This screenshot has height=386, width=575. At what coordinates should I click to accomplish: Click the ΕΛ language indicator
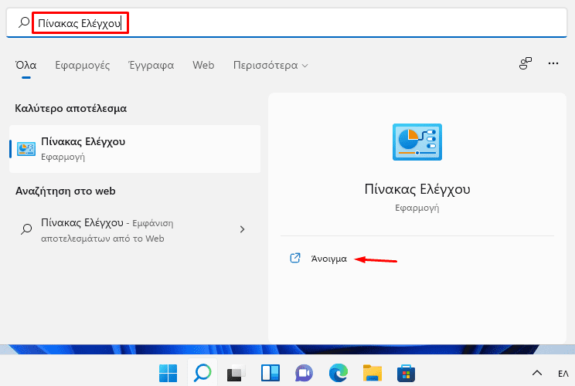coord(563,374)
